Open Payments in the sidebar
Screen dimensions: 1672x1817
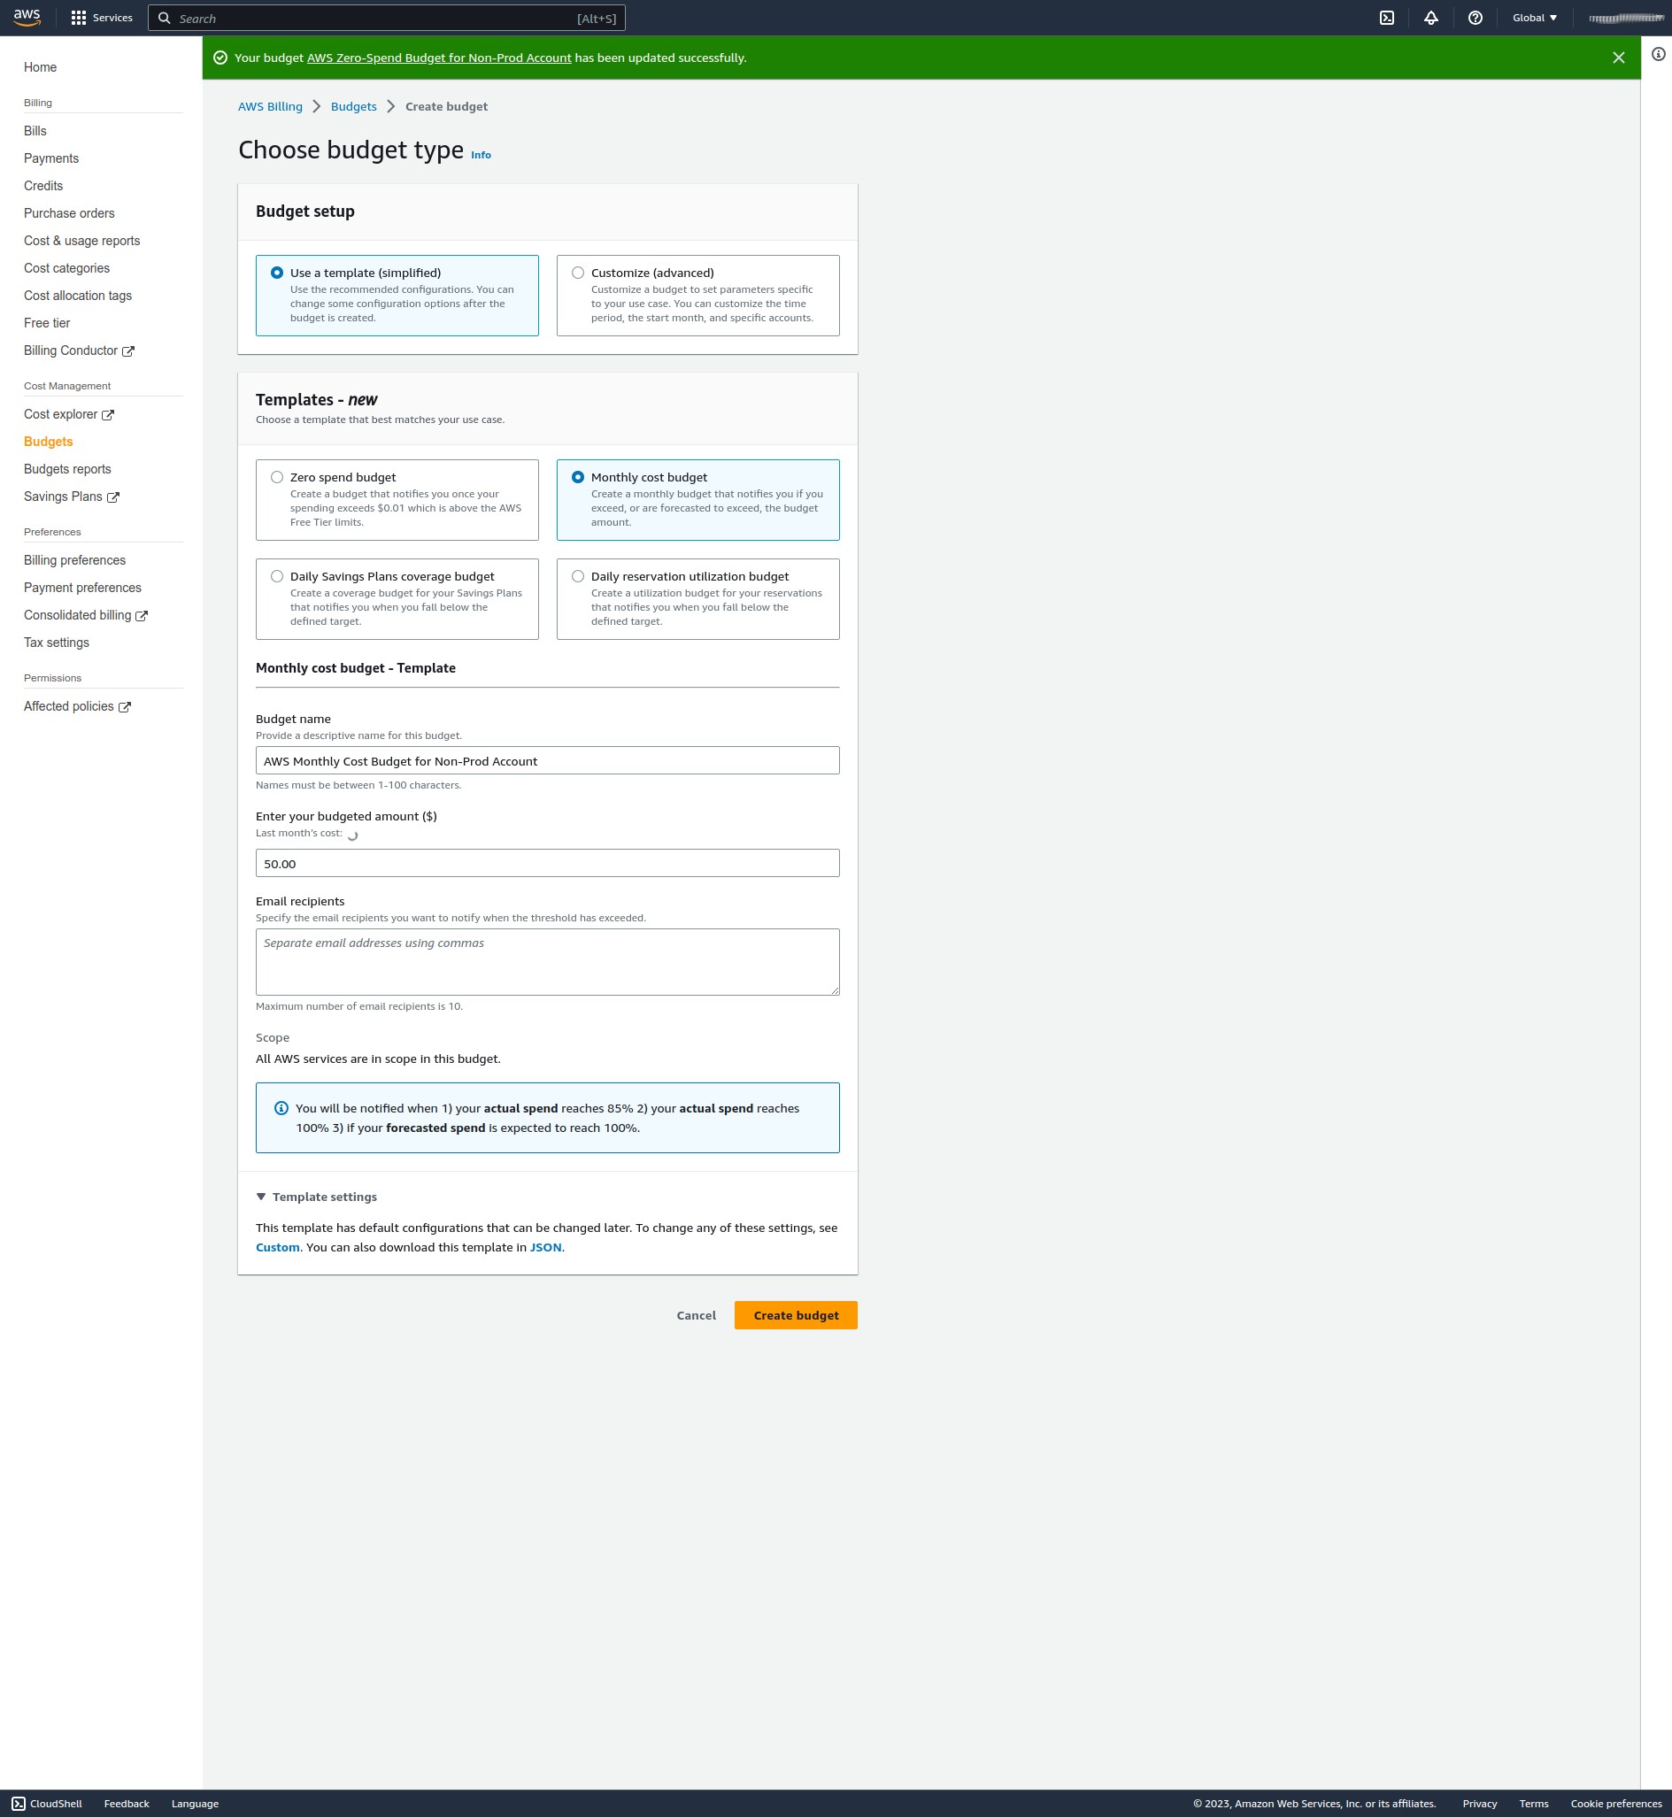pyautogui.click(x=50, y=158)
